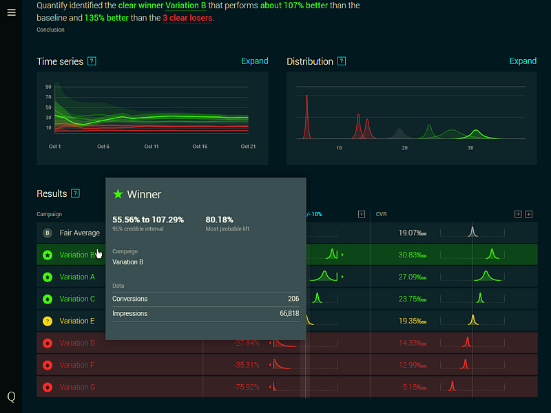
Task: Click the add icon on the lift column header
Action: [361, 214]
